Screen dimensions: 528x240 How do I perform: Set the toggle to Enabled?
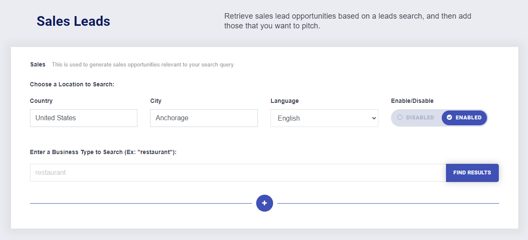point(464,118)
